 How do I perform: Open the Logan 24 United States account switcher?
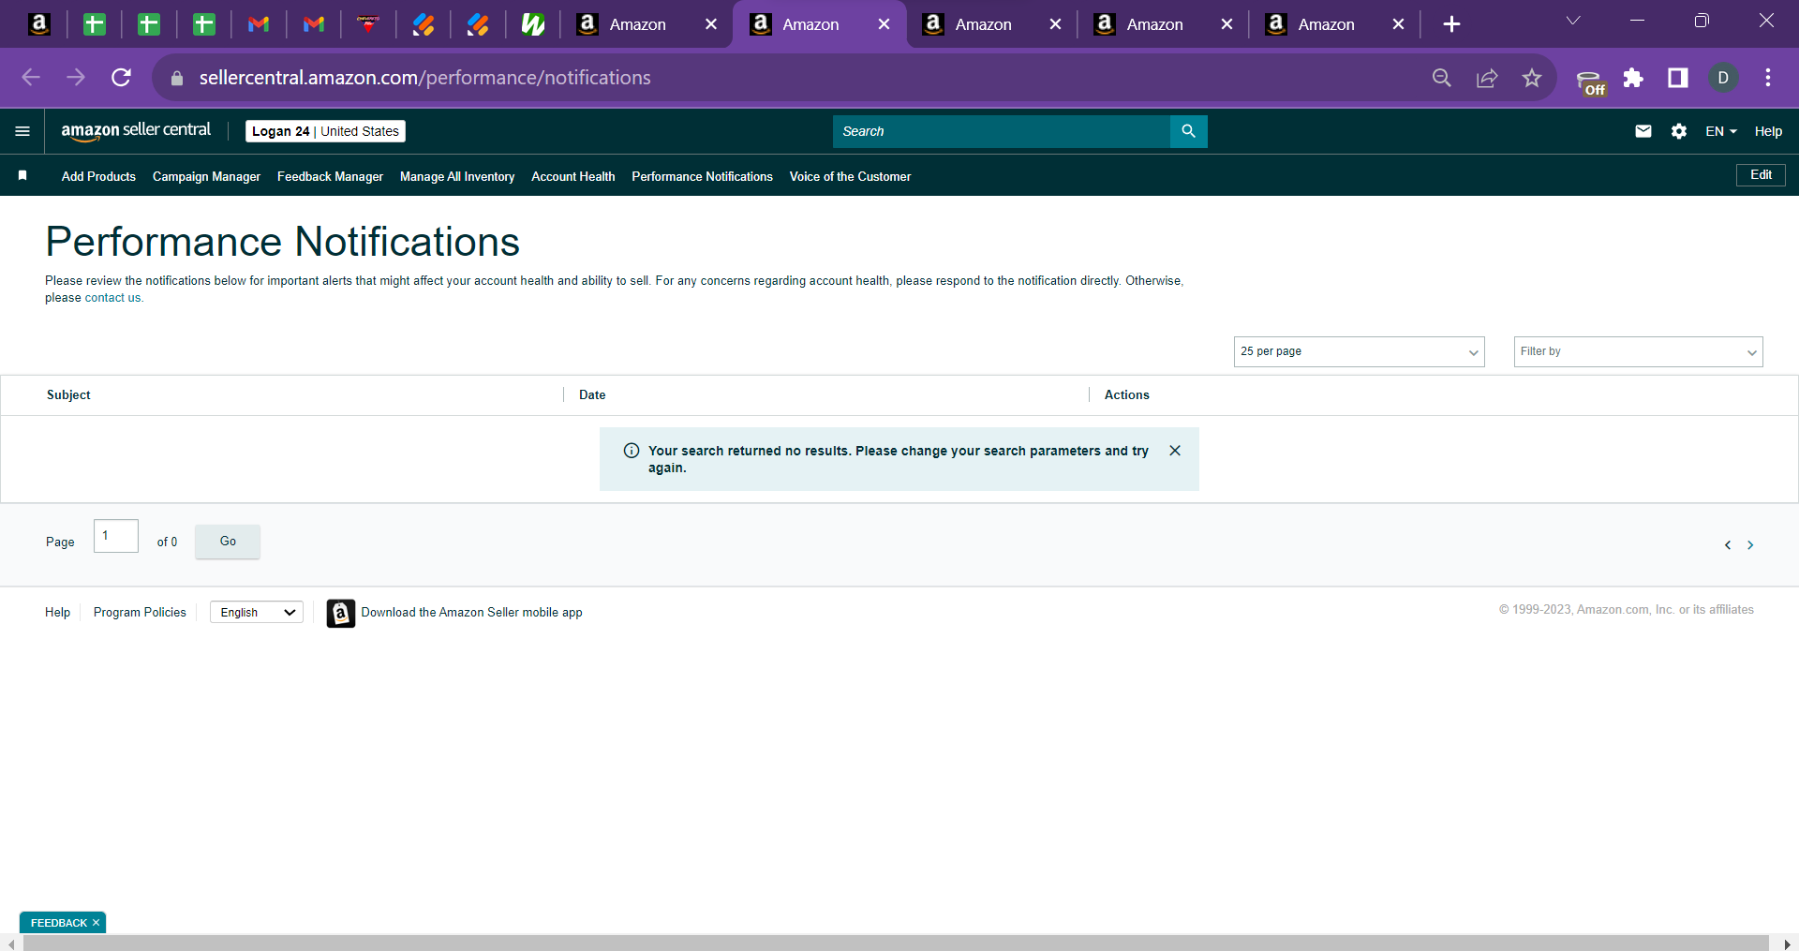(325, 131)
